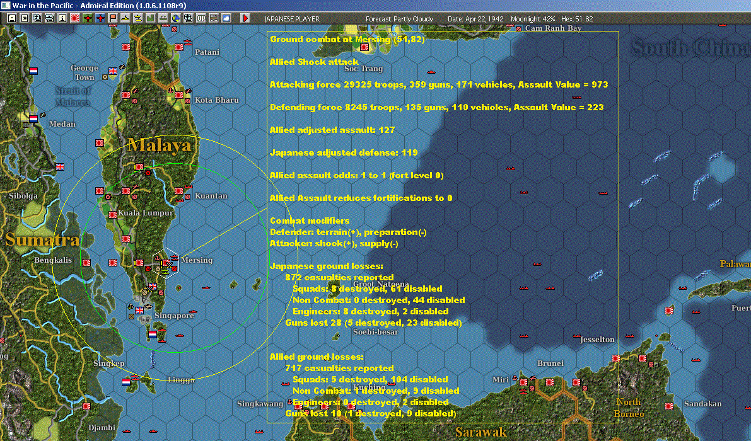Image resolution: width=751 pixels, height=441 pixels.
Task: Click the 'Hex: 51 82' coordinates text
Action: (x=577, y=19)
